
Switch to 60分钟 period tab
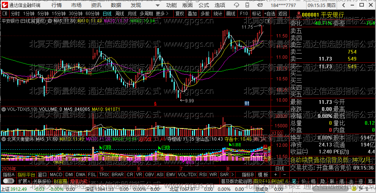(92, 14)
